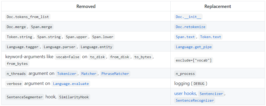This screenshot has width=266, height=106.
Task: Go to Language.get_pipe documentation
Action: coord(194,47)
